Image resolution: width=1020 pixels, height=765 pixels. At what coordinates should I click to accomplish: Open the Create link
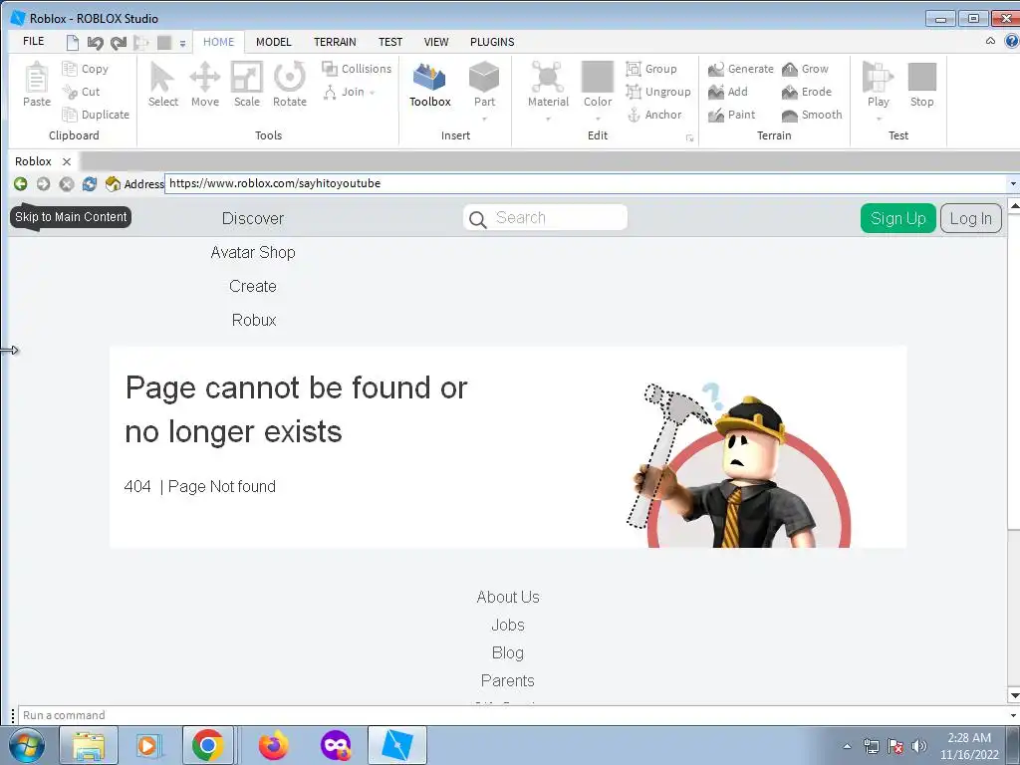pyautogui.click(x=252, y=286)
